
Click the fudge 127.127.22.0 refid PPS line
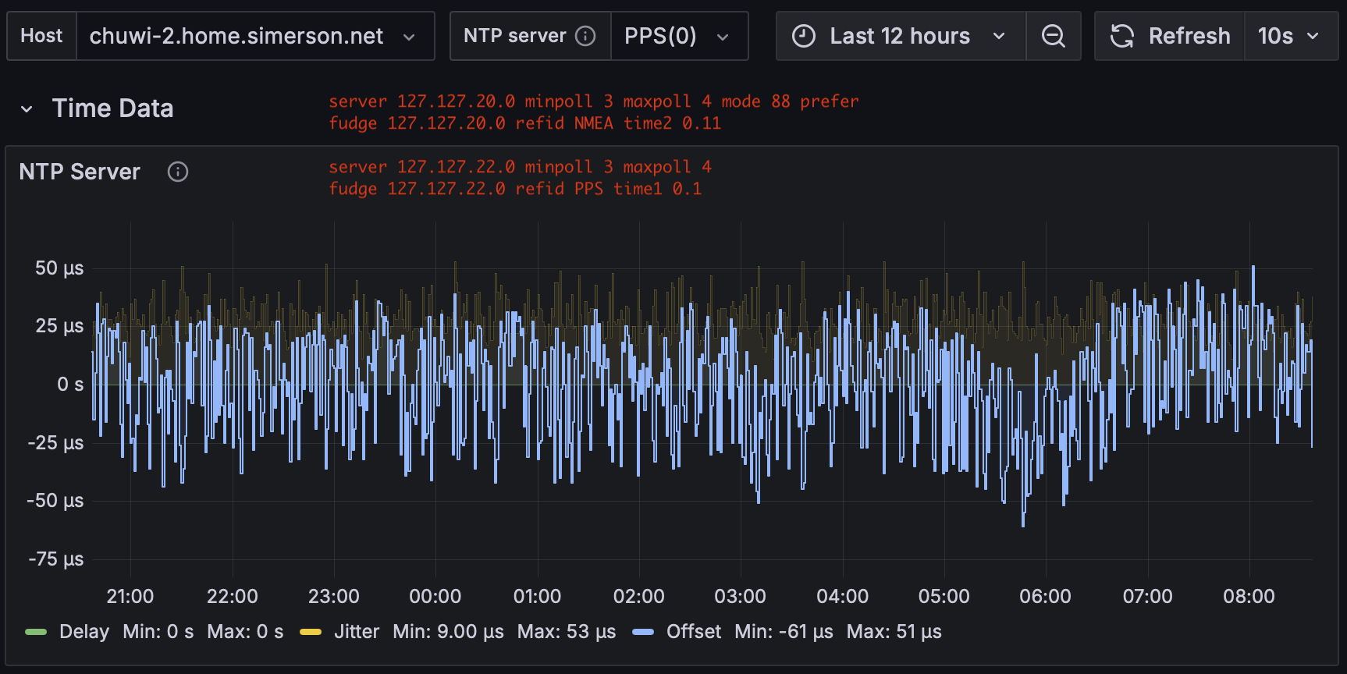(515, 189)
